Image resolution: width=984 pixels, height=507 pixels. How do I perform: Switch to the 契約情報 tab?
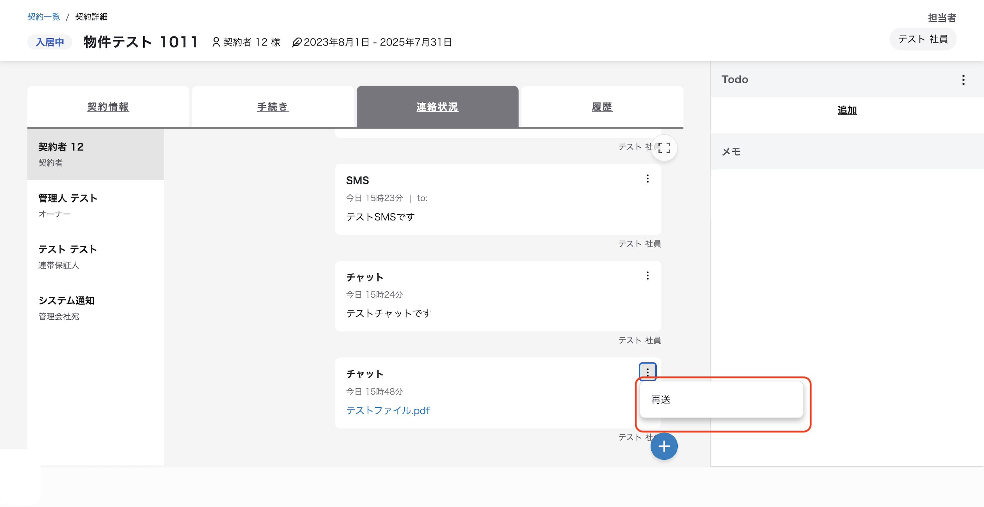pyautogui.click(x=108, y=106)
